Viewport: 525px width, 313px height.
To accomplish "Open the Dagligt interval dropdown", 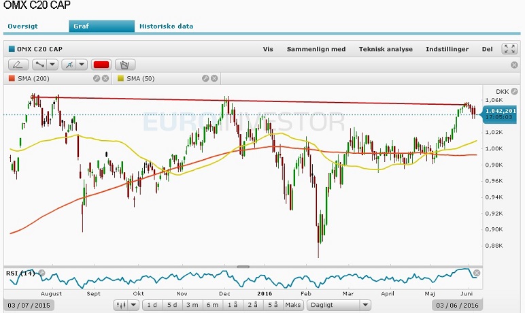I will (339, 305).
